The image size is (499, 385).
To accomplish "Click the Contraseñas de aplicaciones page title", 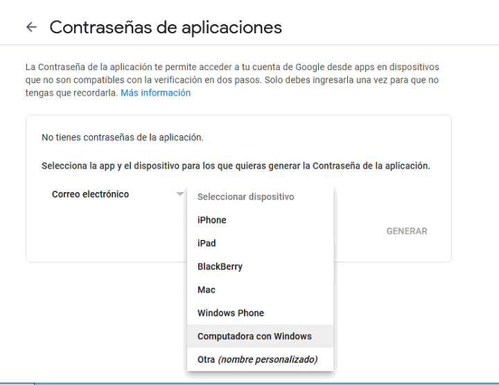I will [166, 27].
